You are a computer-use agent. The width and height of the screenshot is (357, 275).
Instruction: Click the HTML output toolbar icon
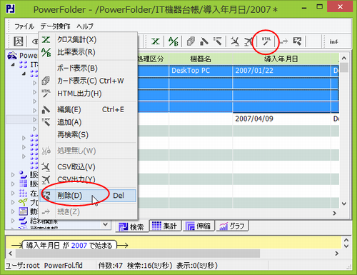point(266,41)
